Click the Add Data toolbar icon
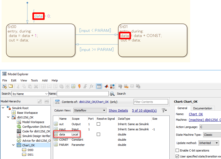The image size is (221, 159). click(73, 86)
